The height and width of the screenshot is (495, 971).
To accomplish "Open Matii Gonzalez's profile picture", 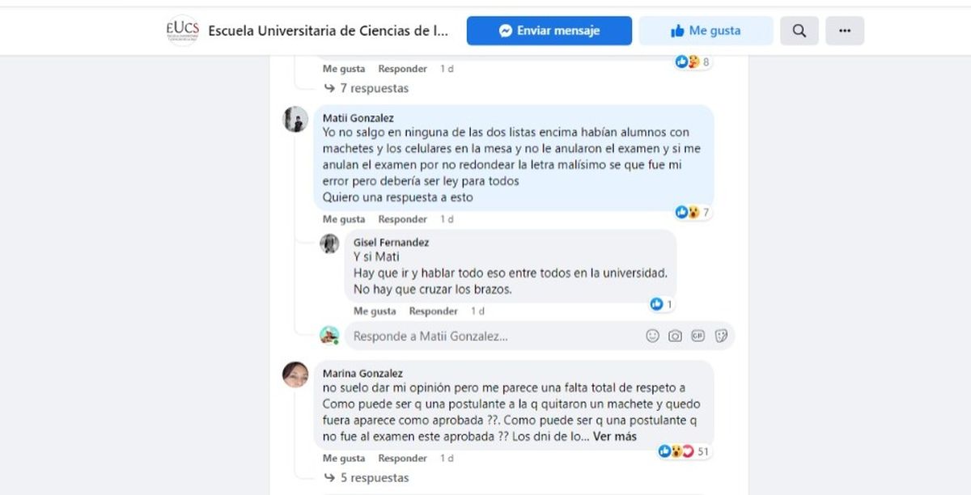I will [x=295, y=120].
